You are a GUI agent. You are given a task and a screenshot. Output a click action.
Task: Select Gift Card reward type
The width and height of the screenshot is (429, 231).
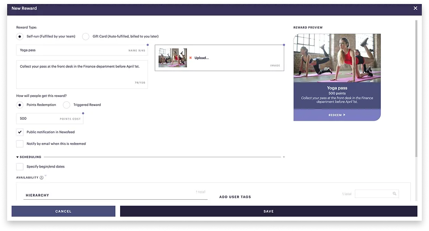click(86, 36)
